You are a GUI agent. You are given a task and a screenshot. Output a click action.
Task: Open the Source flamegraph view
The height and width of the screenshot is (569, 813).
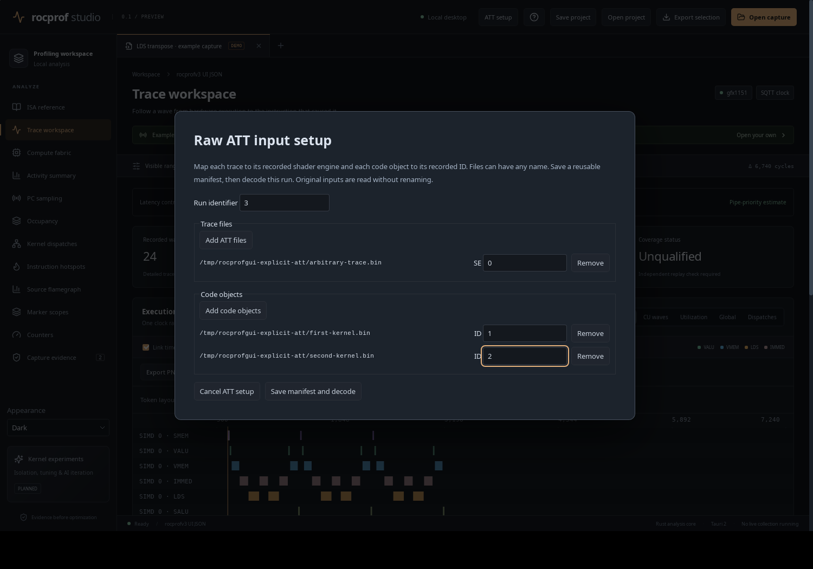(x=58, y=289)
